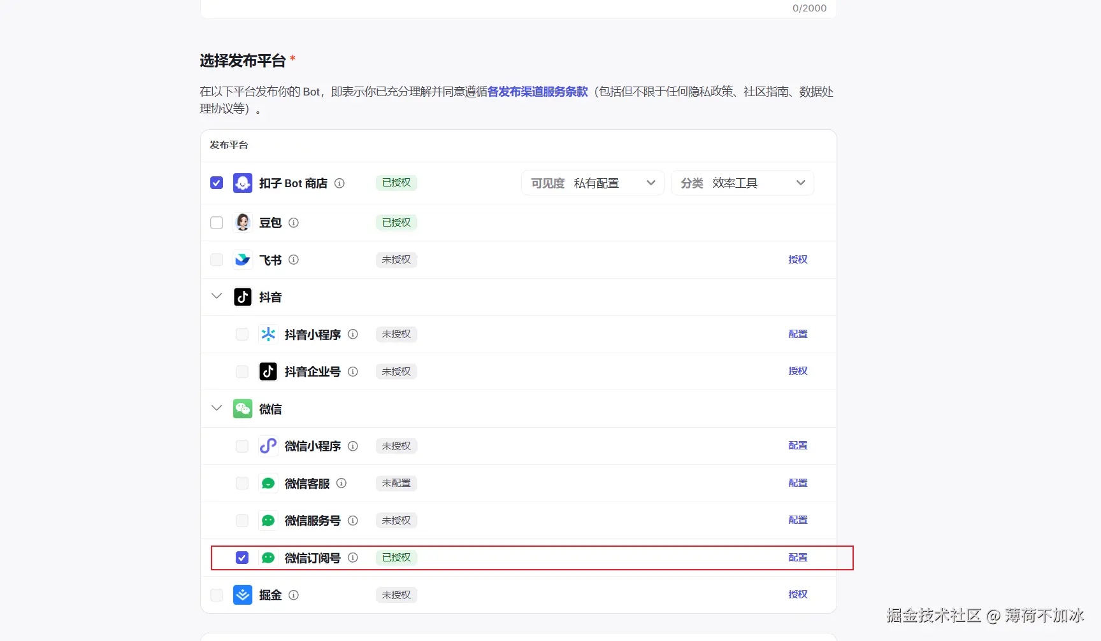
Task: Click the 未授权 tag beside 微信服务号
Action: [396, 521]
